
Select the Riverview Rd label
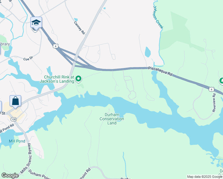point(214,103)
